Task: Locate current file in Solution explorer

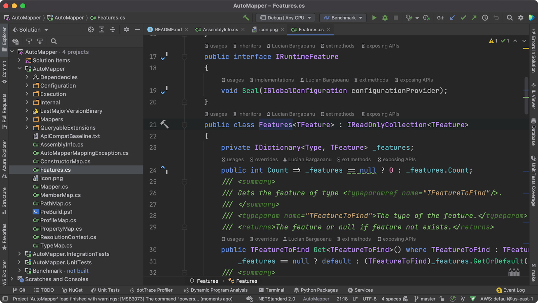Action: (x=91, y=30)
